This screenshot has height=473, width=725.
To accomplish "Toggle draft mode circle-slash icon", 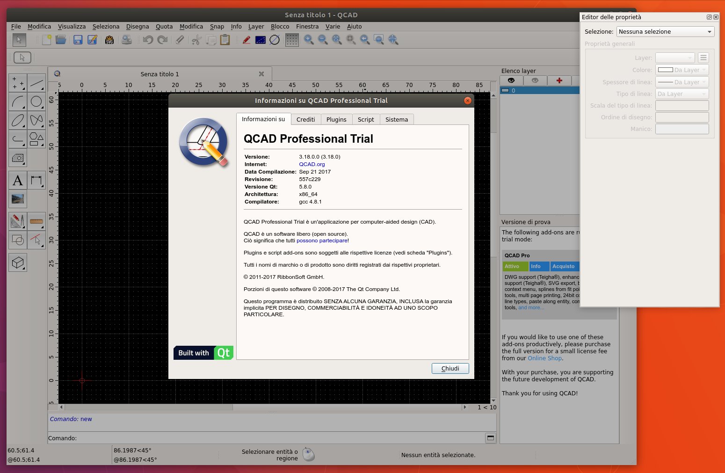I will tap(275, 40).
